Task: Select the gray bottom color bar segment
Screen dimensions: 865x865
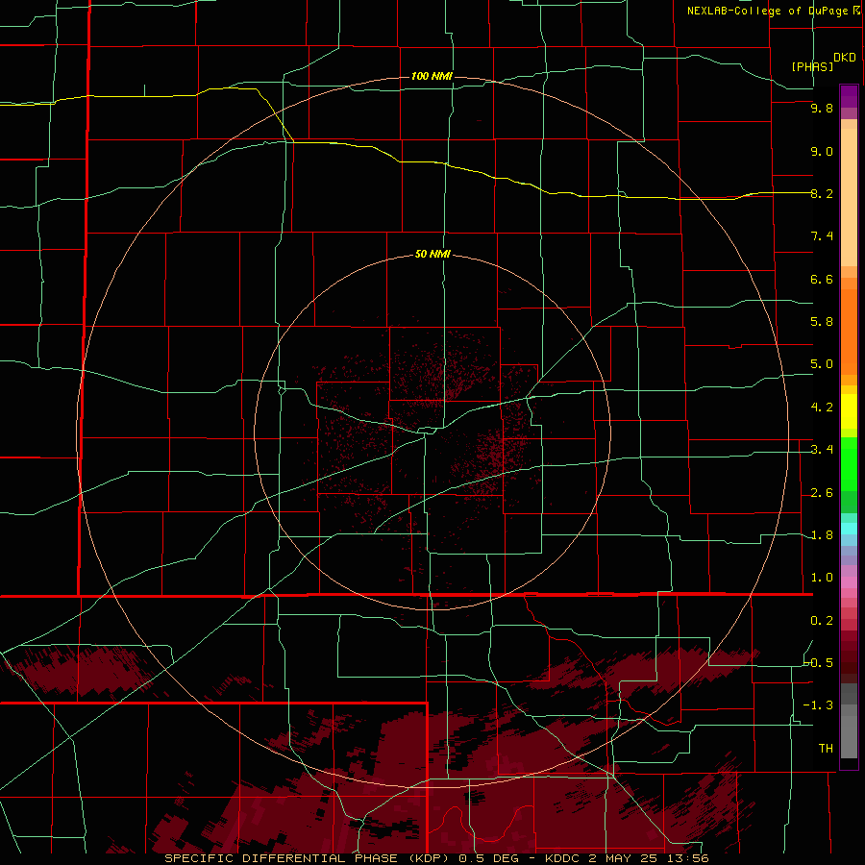Action: (849, 737)
